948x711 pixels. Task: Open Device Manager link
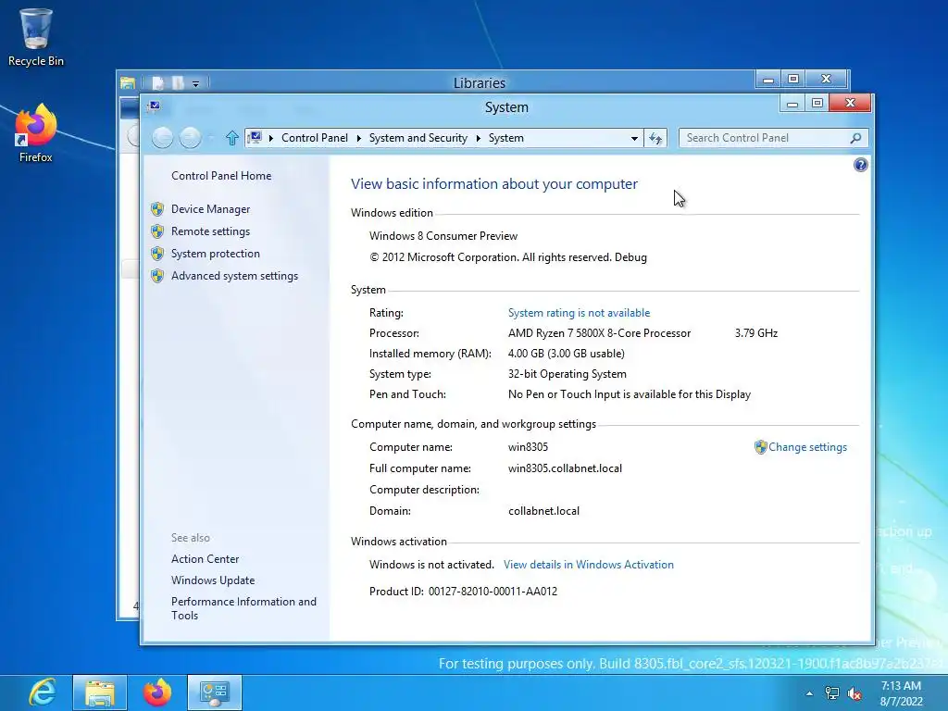[210, 208]
